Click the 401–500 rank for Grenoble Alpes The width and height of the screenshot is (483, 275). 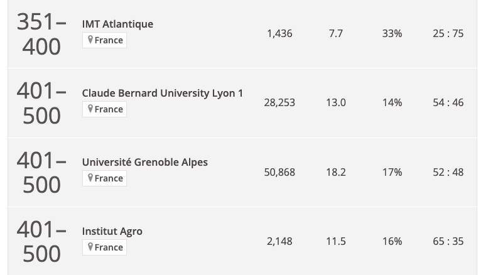41,172
